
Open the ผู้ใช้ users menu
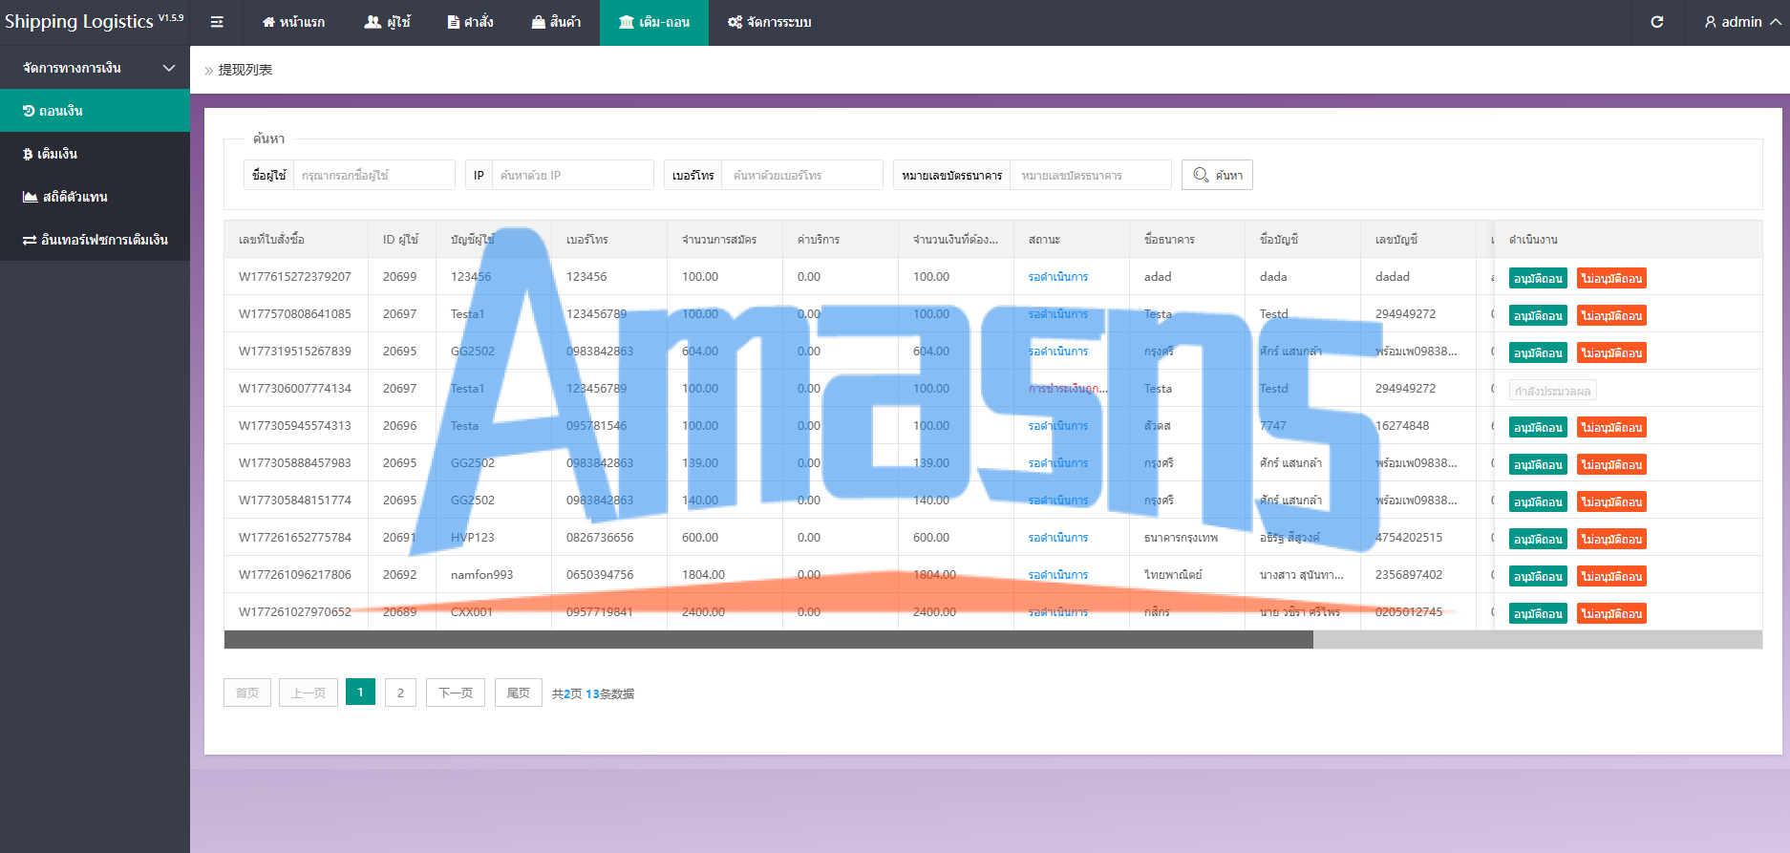[x=388, y=22]
